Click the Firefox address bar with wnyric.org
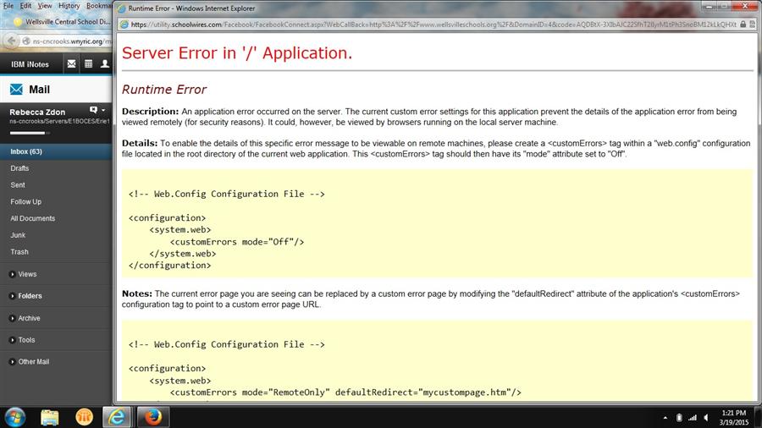 pos(68,41)
